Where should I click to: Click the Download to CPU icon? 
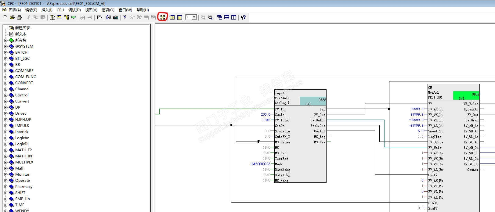(x=116, y=17)
